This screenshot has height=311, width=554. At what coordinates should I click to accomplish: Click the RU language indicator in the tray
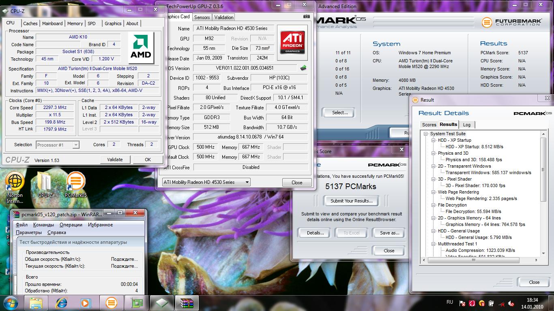[x=449, y=302]
